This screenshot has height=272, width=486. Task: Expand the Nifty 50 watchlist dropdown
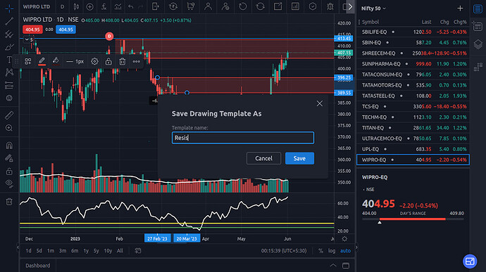(373, 8)
